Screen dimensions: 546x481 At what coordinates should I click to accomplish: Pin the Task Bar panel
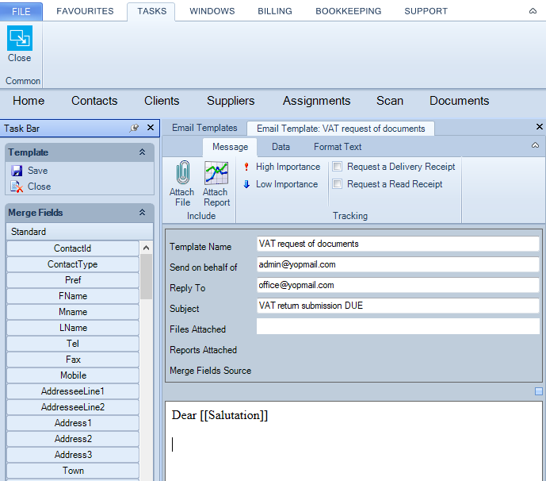(x=134, y=128)
